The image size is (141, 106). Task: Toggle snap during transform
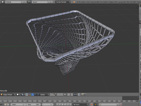point(72,95)
